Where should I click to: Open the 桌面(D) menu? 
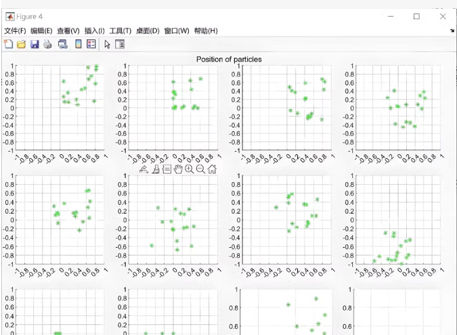pyautogui.click(x=148, y=31)
